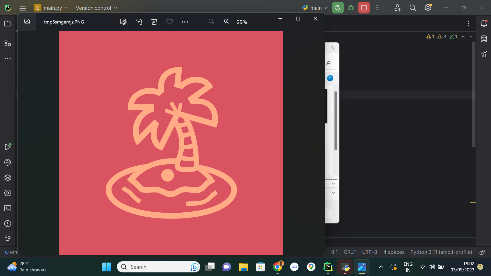Open the Problems tool window icon

(8, 224)
